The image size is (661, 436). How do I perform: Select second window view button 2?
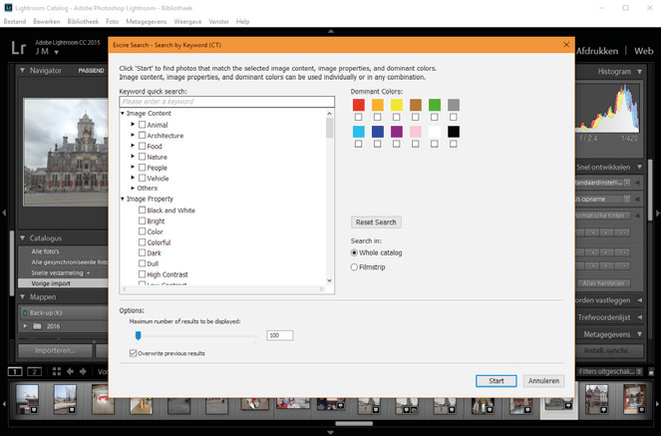32,371
